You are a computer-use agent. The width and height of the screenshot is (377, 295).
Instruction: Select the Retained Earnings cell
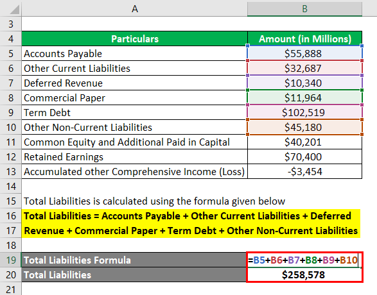(134, 156)
